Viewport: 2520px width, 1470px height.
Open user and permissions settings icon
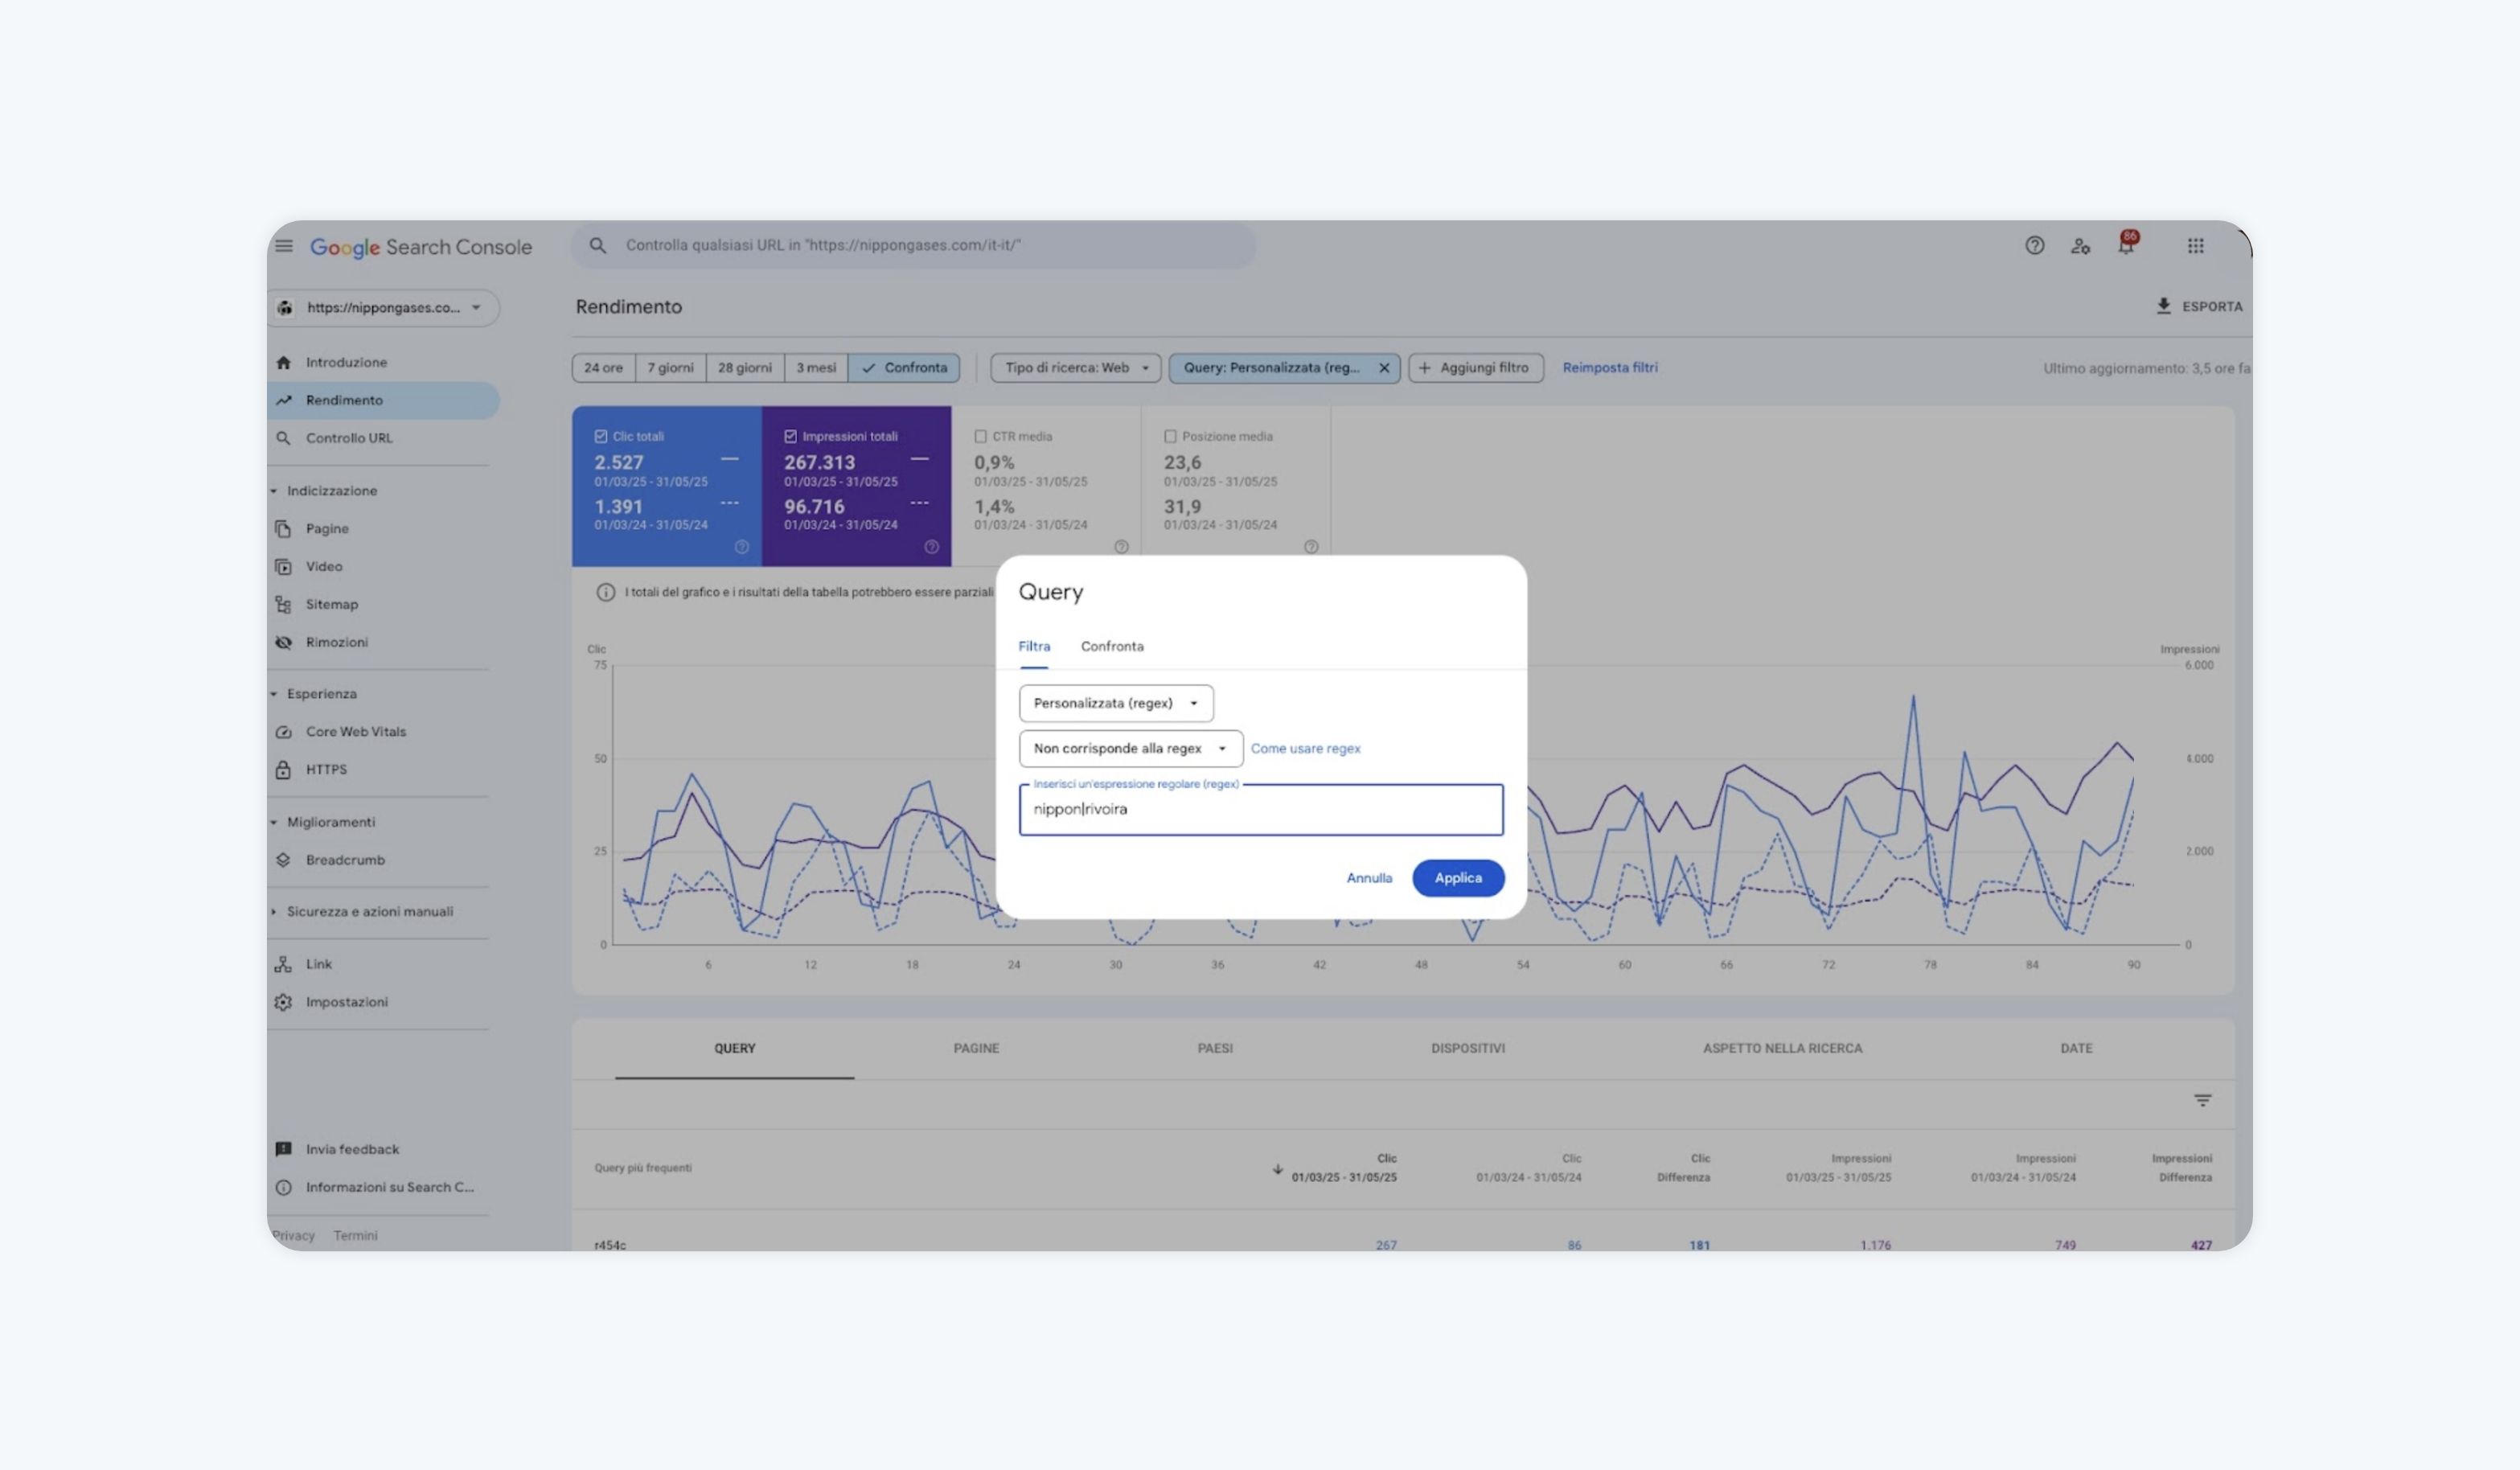[2080, 246]
